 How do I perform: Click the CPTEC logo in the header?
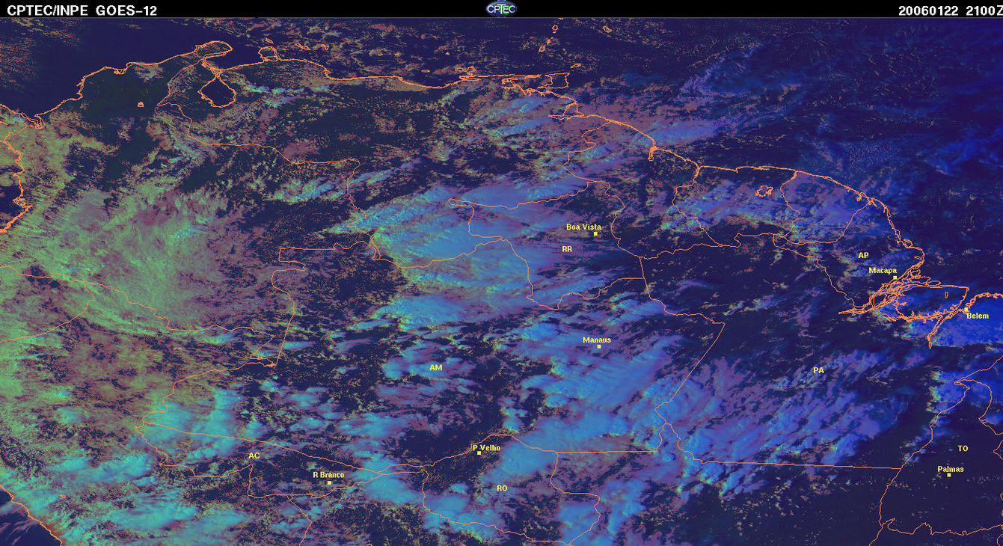click(501, 8)
